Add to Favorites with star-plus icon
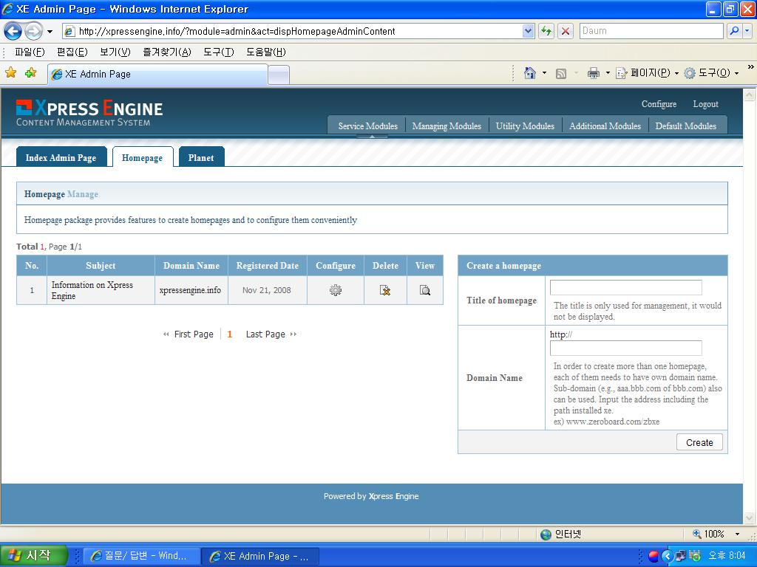 pyautogui.click(x=30, y=73)
